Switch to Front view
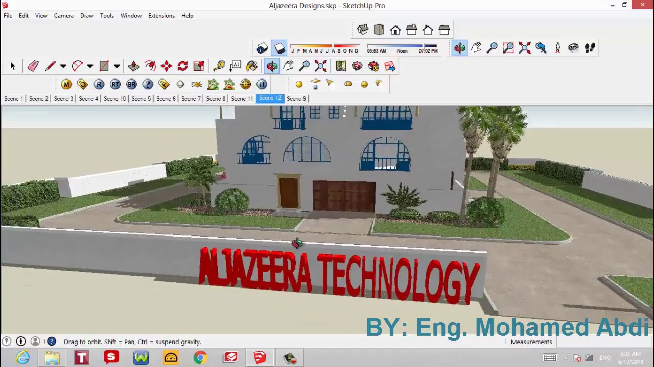654x367 pixels. click(x=395, y=30)
